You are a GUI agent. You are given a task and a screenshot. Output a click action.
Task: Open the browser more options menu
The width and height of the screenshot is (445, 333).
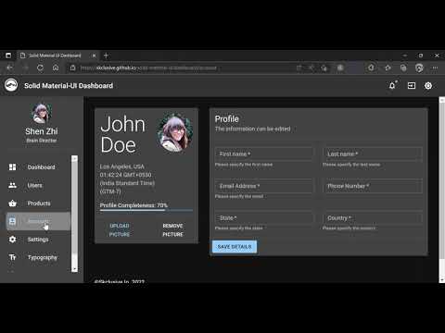(x=435, y=68)
